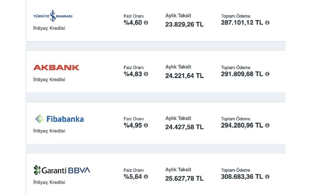Click the info icon beside 287.101,12 TL total

pyautogui.click(x=267, y=22)
